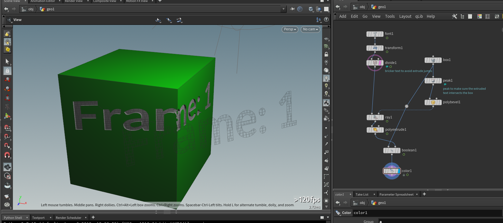
Task: Select the arrow Select tool in the viewport toolbar
Action: point(7,61)
